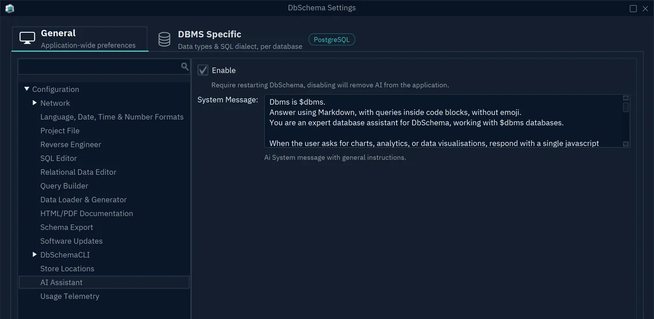654x319 pixels.
Task: Click the System Message scroll down arrow
Action: coord(626,144)
